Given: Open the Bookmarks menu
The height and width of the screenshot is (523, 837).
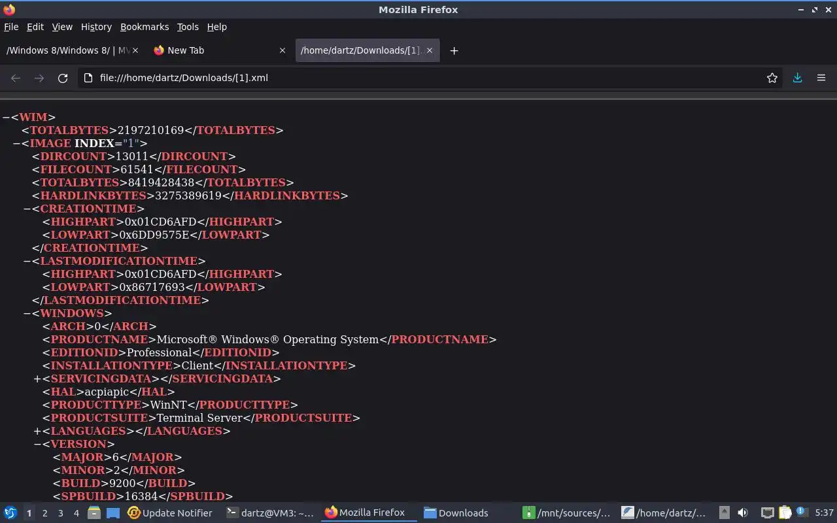Looking at the screenshot, I should (145, 27).
